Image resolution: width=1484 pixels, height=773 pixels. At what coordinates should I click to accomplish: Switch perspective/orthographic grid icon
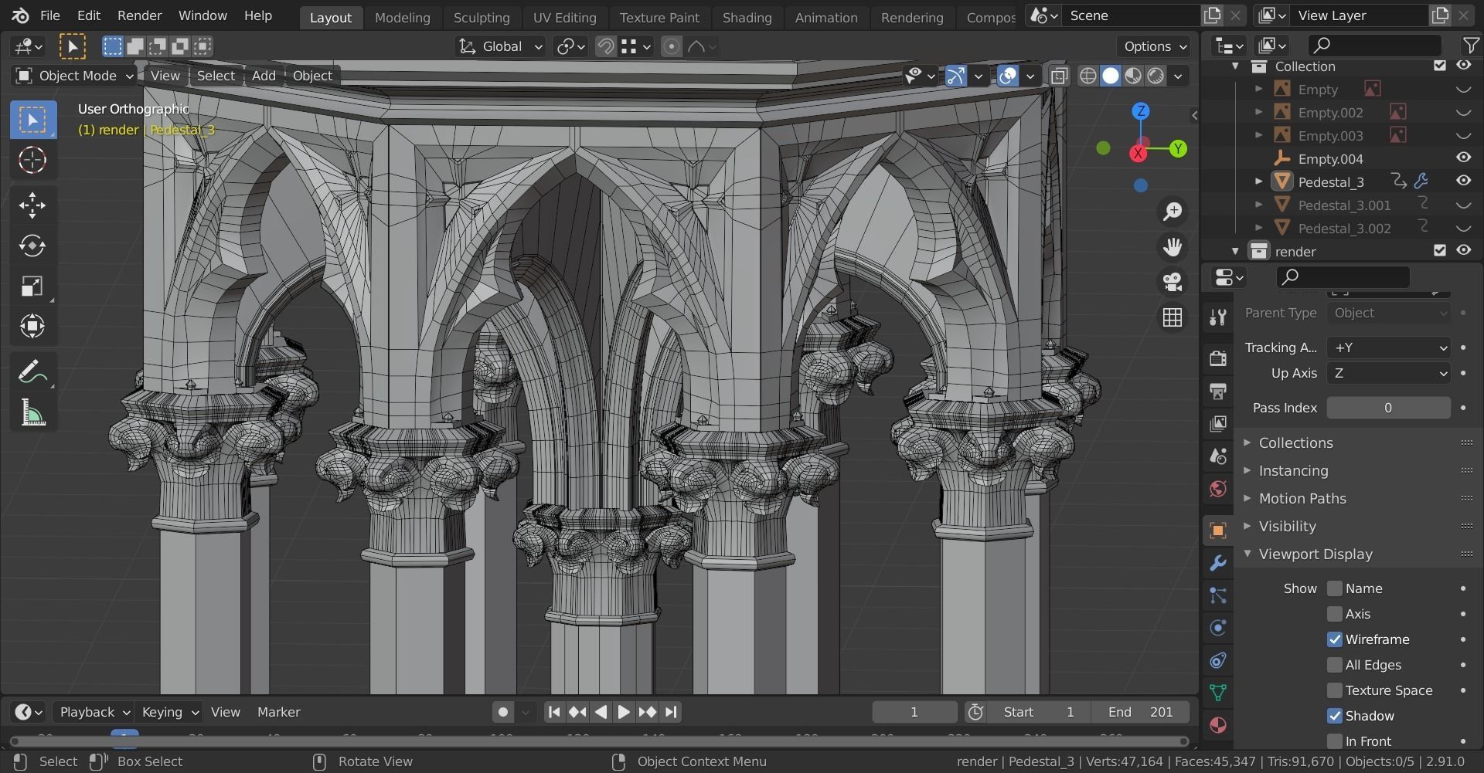(1173, 317)
